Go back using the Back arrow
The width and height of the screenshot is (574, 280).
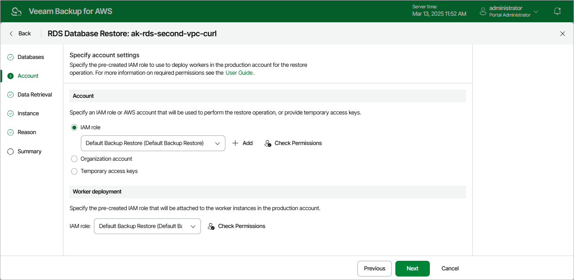tap(20, 34)
